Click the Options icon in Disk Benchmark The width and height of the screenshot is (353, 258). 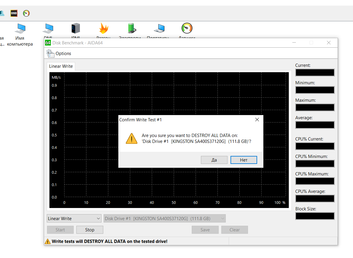50,54
